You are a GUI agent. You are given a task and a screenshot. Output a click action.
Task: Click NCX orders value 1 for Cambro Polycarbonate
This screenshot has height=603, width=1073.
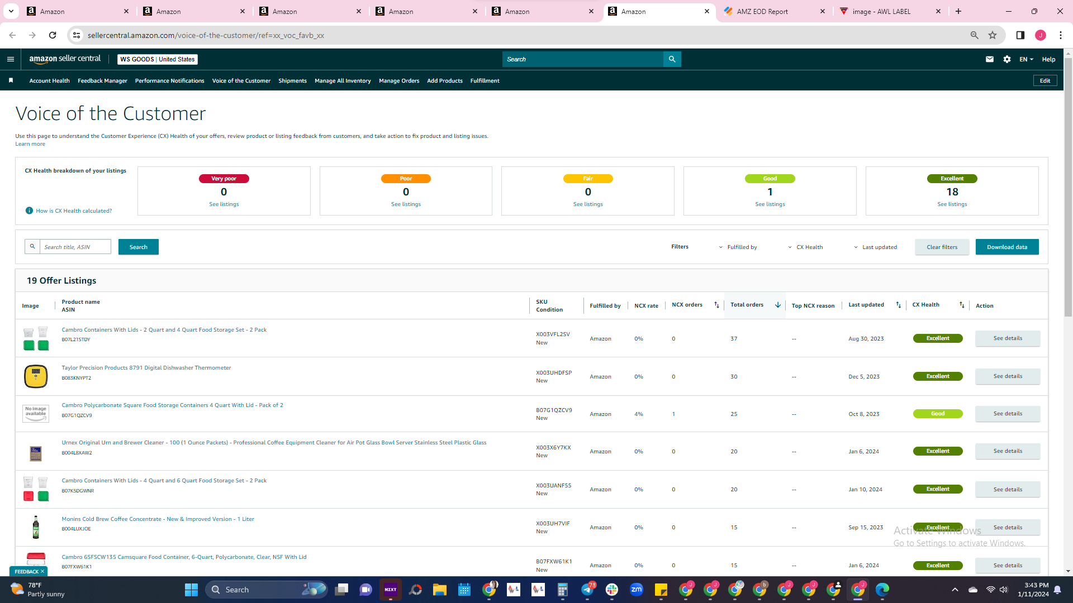click(x=673, y=414)
